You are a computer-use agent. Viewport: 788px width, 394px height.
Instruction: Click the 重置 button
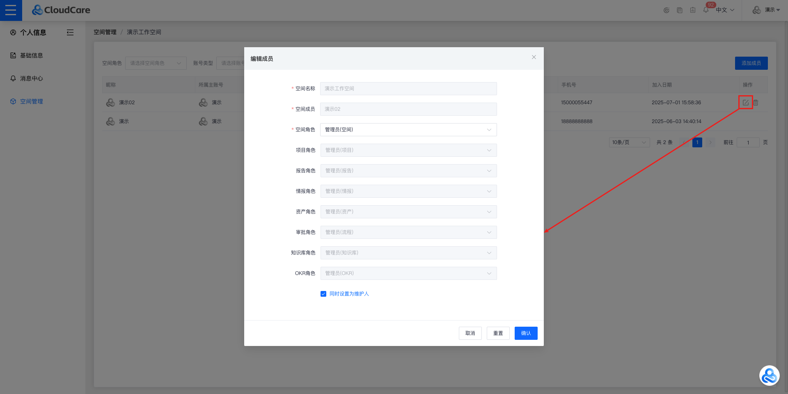pyautogui.click(x=498, y=333)
